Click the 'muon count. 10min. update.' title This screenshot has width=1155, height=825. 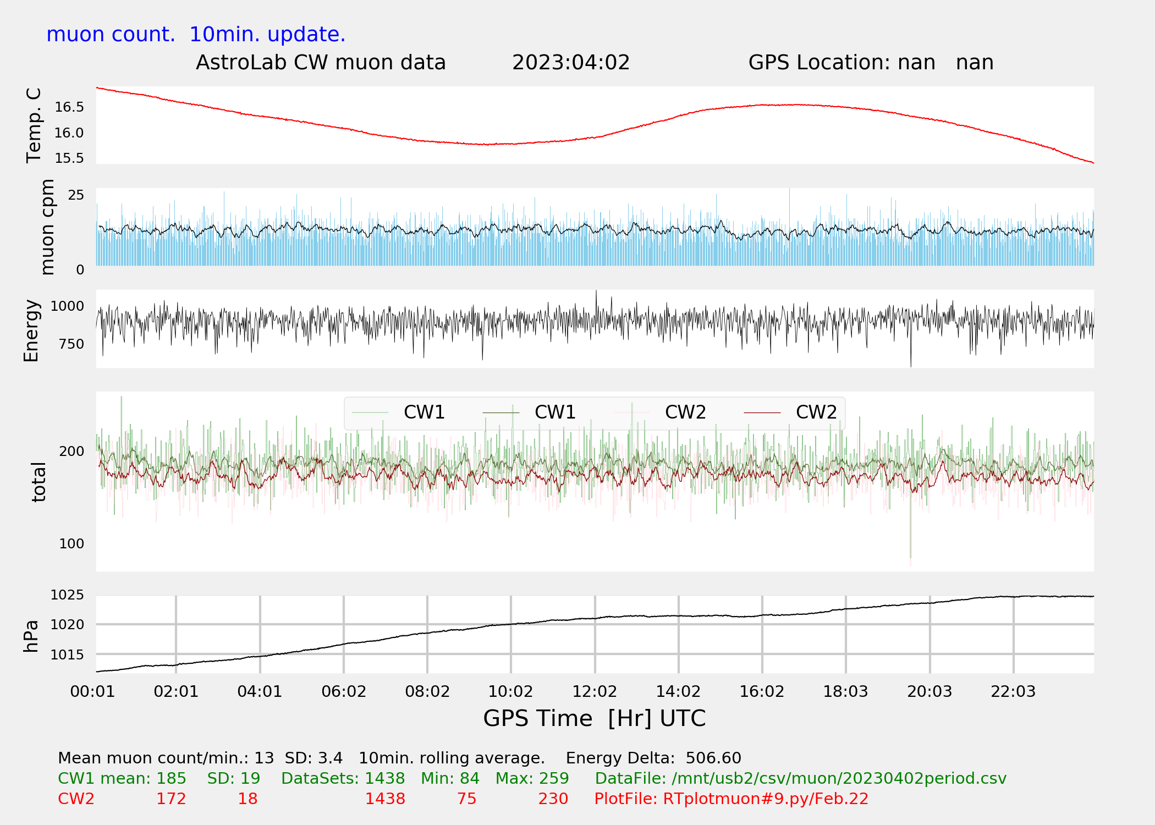[x=196, y=35]
